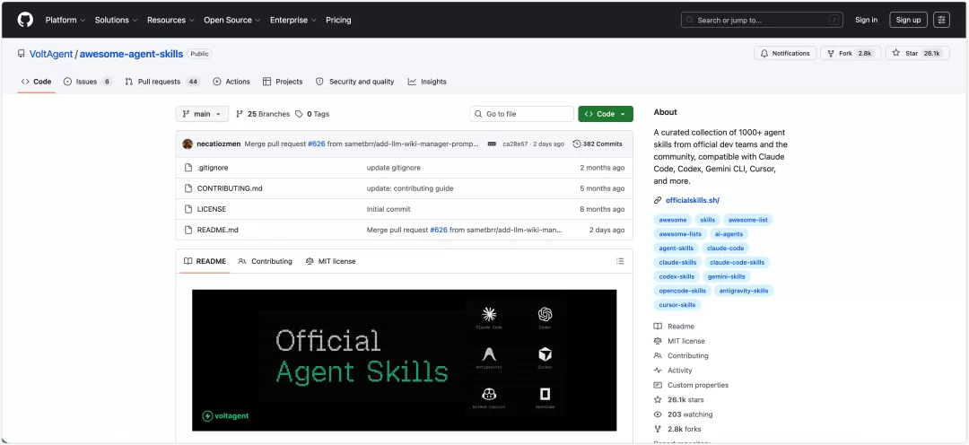Open the VoltAgent owner link
Screen dimensions: 969x445
tap(51, 54)
